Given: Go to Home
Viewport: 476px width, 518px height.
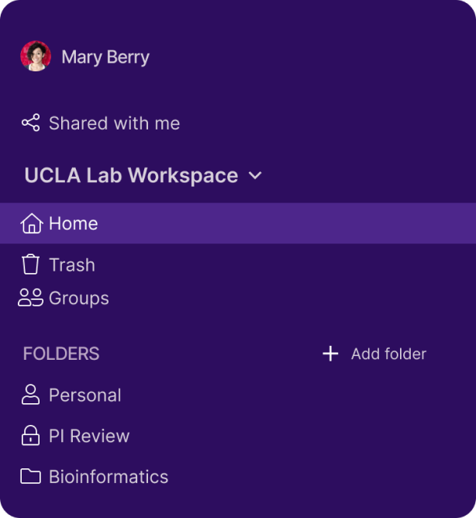Looking at the screenshot, I should click(74, 223).
